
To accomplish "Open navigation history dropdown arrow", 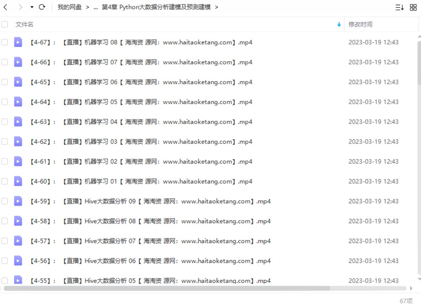I will coord(32,7).
